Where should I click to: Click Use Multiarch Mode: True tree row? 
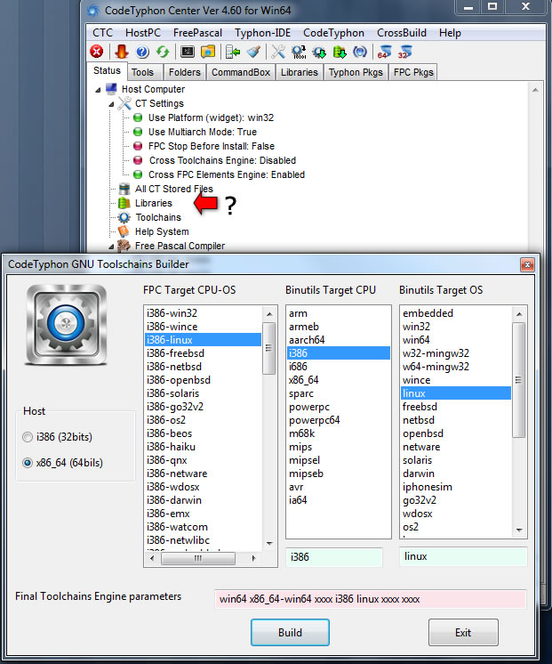pos(202,132)
